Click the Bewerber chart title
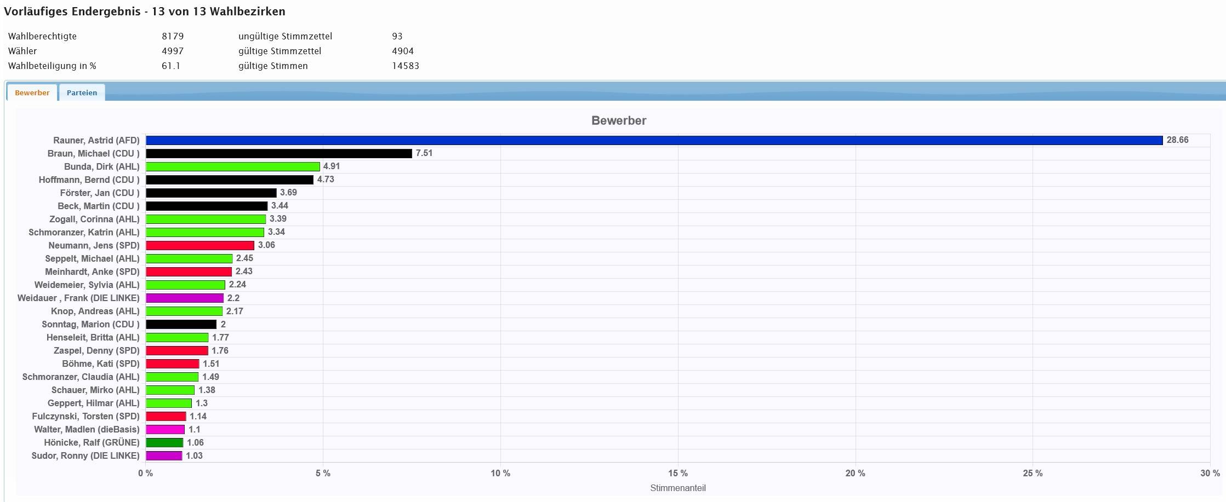This screenshot has height=502, width=1226. click(619, 120)
